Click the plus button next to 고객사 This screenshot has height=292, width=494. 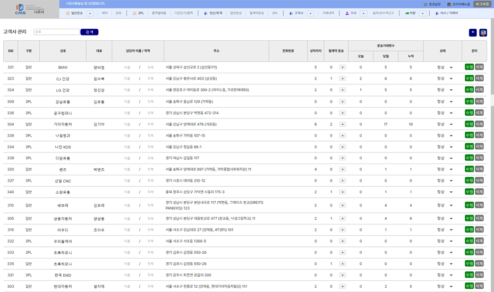pos(310,13)
